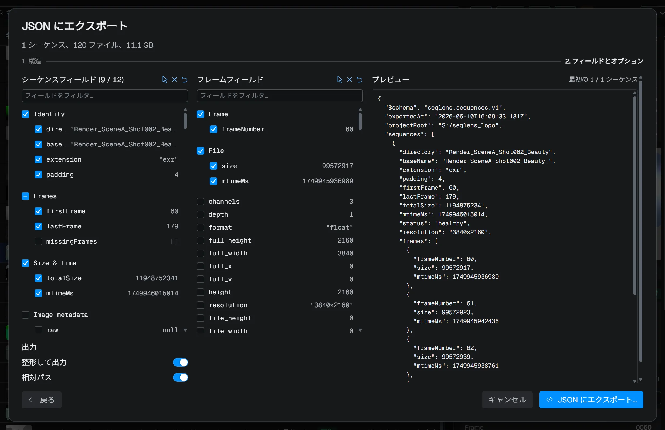Click the 戻る back button

pyautogui.click(x=42, y=400)
